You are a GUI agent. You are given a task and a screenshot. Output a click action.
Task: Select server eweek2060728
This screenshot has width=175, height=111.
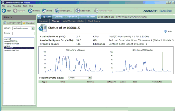tap(19, 41)
